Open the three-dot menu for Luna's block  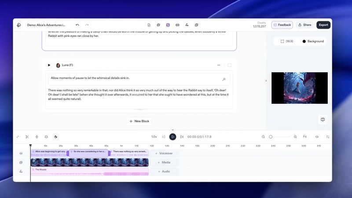219,65
